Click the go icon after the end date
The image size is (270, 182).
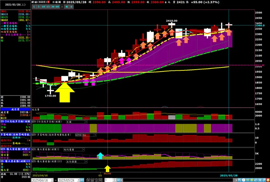82,180
